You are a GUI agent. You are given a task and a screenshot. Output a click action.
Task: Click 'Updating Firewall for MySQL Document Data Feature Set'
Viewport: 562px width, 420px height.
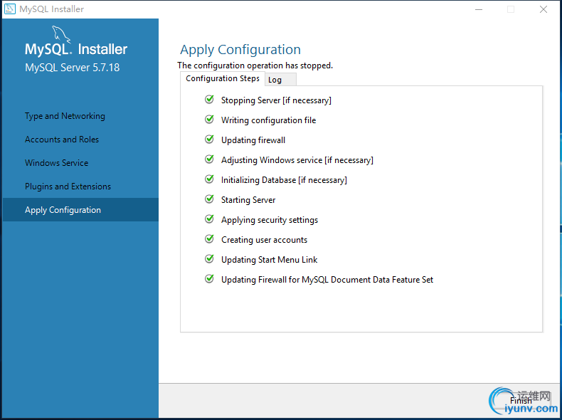tap(327, 280)
